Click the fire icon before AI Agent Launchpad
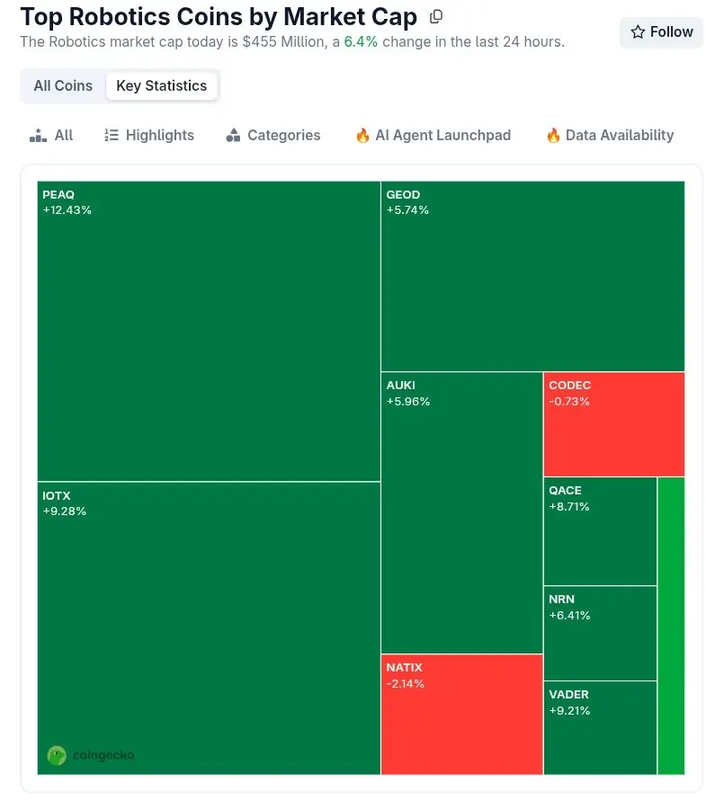The height and width of the screenshot is (800, 706). [x=362, y=136]
